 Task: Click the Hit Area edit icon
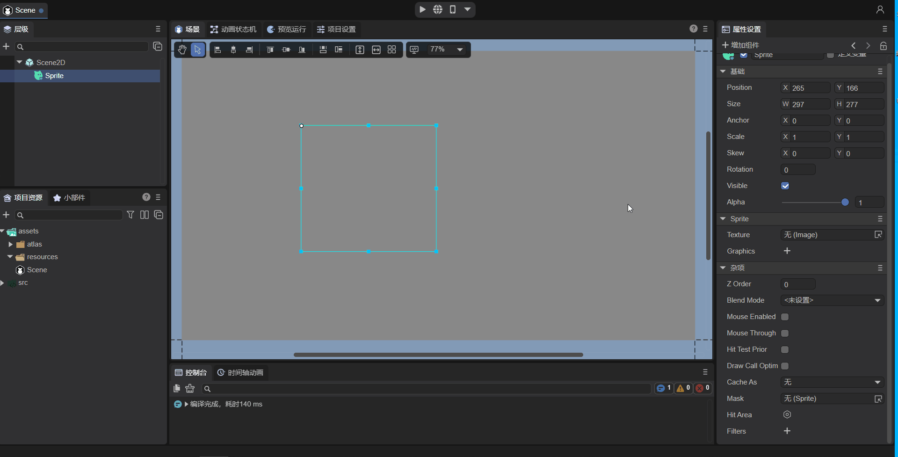(x=787, y=415)
